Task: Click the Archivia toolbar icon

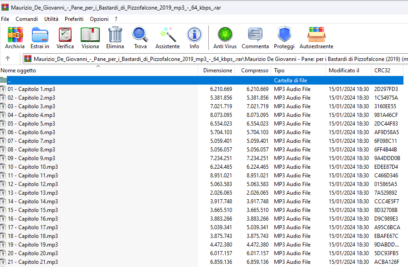Action: point(15,35)
